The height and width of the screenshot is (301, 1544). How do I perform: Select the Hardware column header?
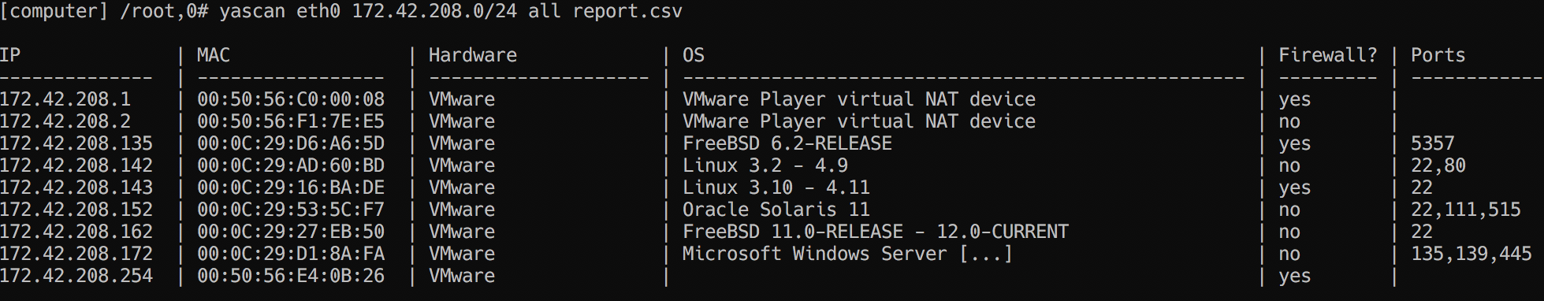[x=473, y=55]
